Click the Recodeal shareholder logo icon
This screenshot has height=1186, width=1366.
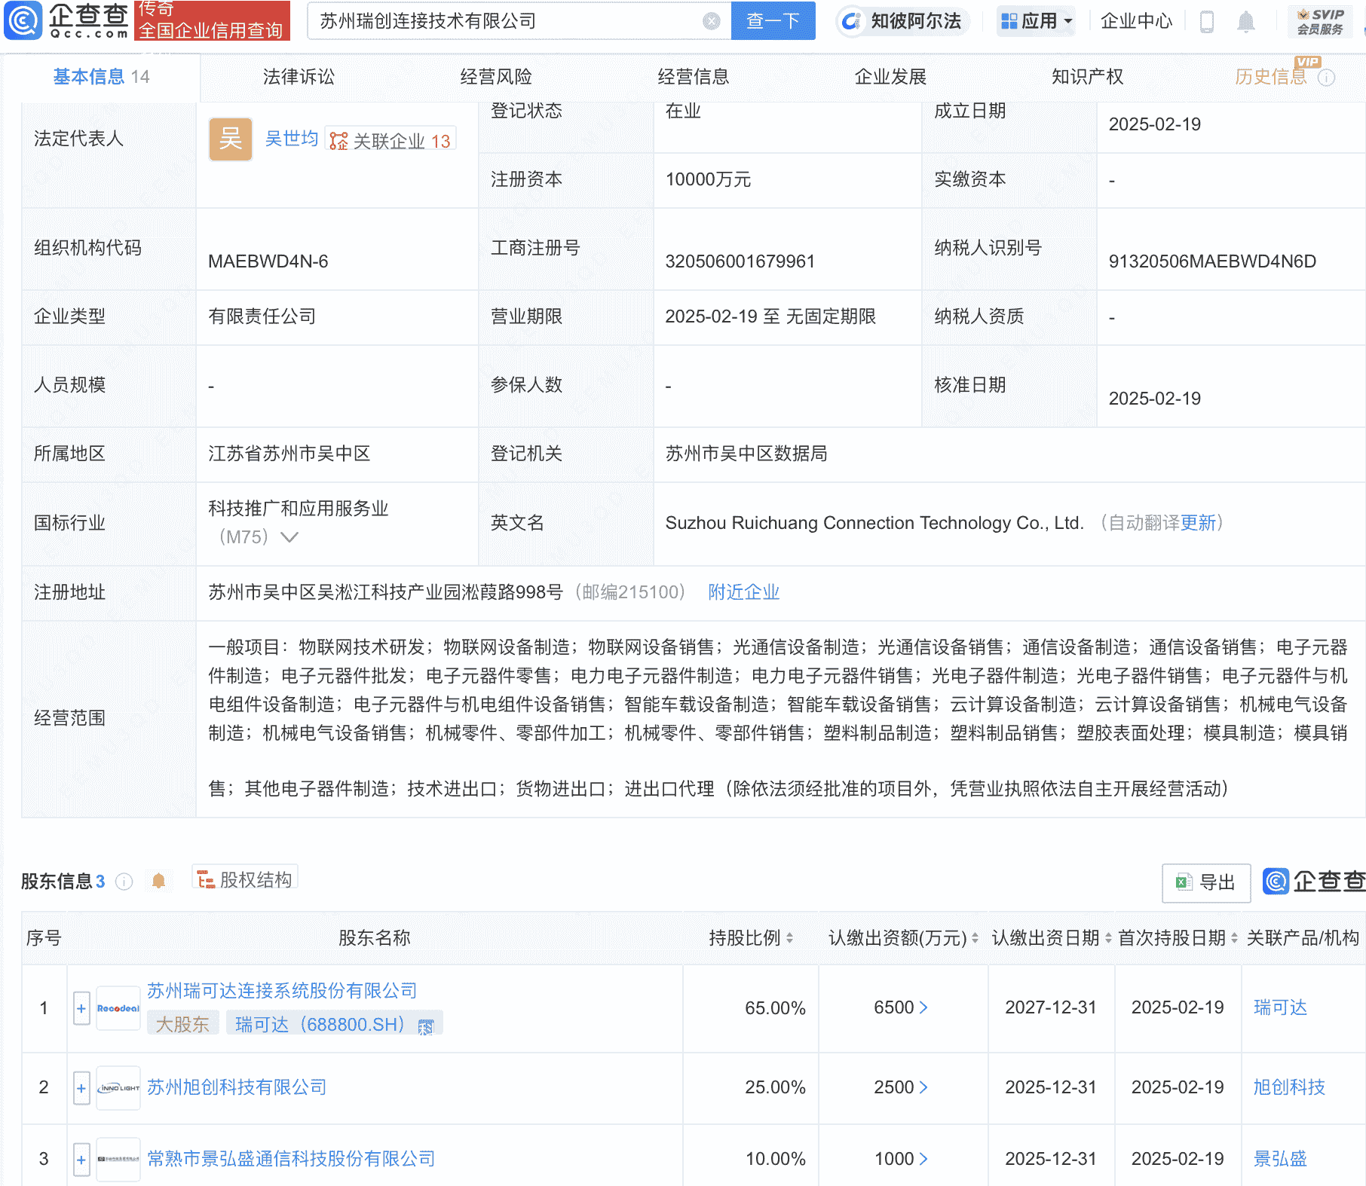coord(118,1008)
